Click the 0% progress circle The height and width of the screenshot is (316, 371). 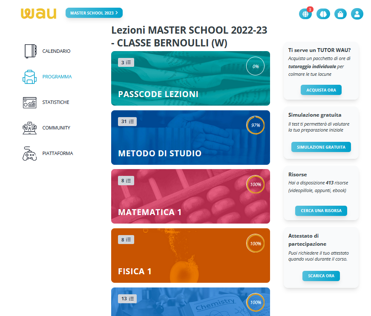tap(255, 66)
